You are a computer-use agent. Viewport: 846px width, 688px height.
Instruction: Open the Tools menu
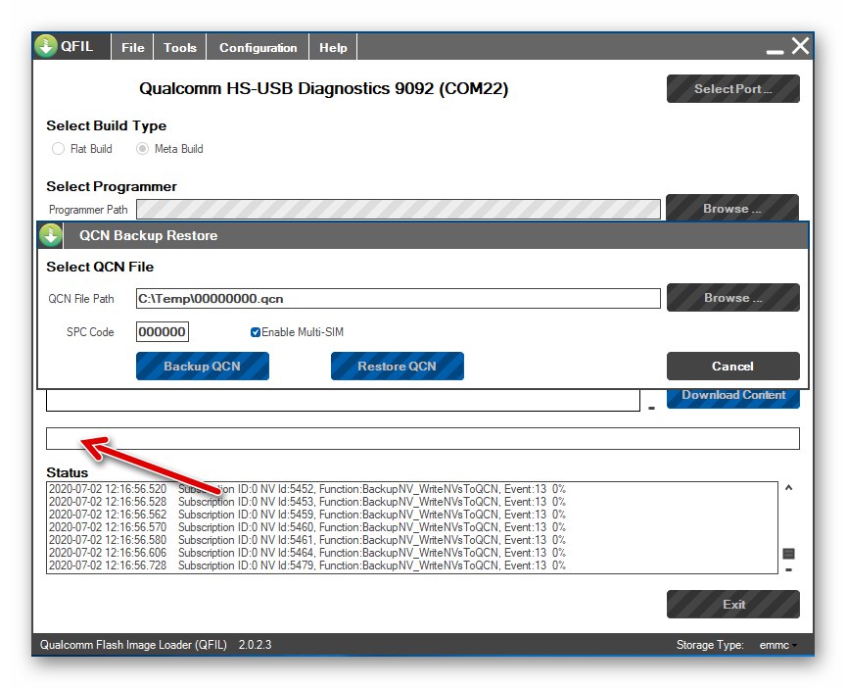[x=179, y=47]
